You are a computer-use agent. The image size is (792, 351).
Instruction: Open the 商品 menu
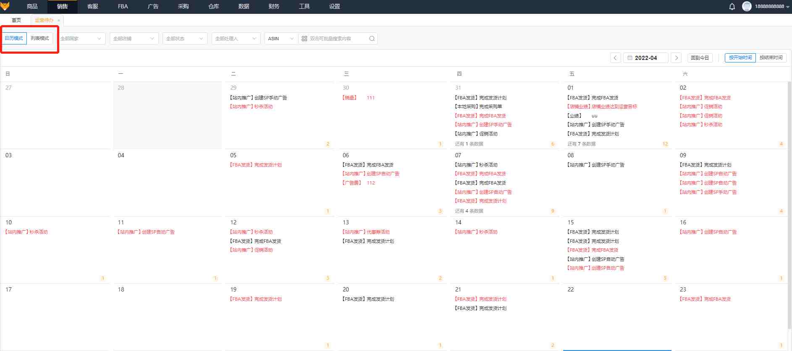coord(32,7)
